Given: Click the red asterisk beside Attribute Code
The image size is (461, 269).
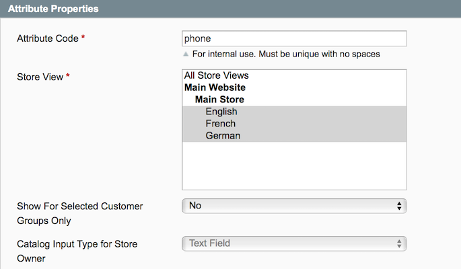Looking at the screenshot, I should coord(83,39).
